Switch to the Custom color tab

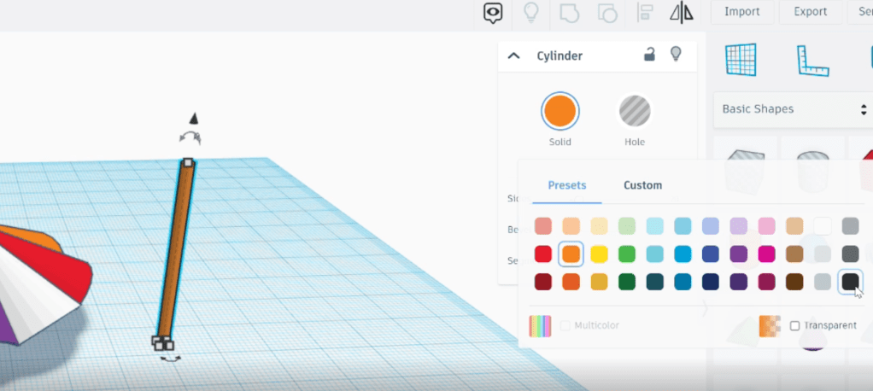coord(642,185)
